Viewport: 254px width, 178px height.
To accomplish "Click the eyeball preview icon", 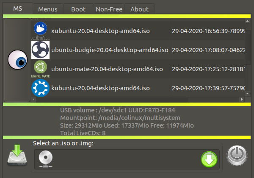I will 17,60.
